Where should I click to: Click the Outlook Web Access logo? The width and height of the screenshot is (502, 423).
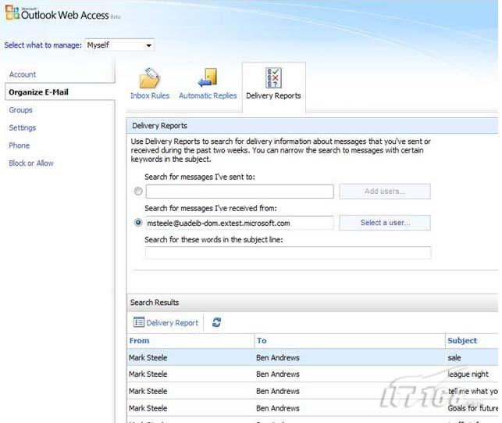[63, 14]
